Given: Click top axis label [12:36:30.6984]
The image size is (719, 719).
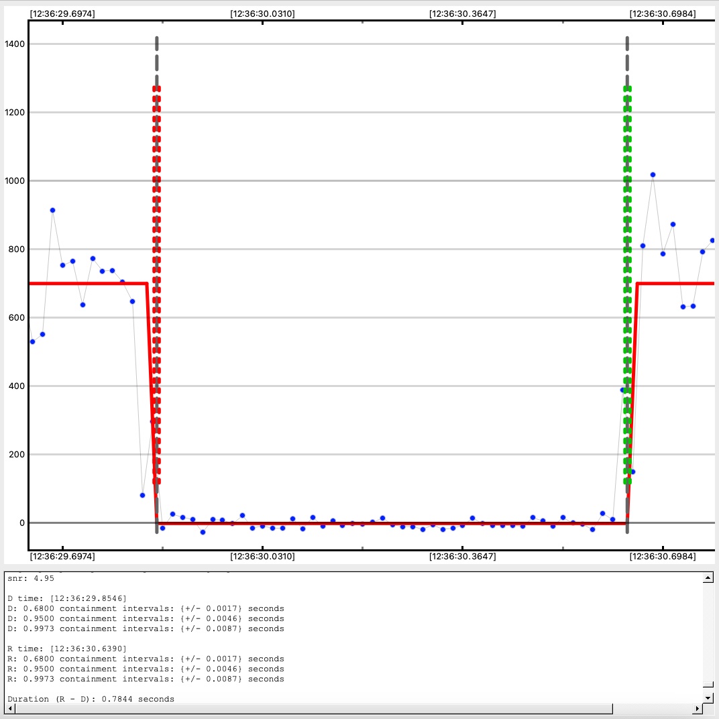Looking at the screenshot, I should click(x=663, y=14).
